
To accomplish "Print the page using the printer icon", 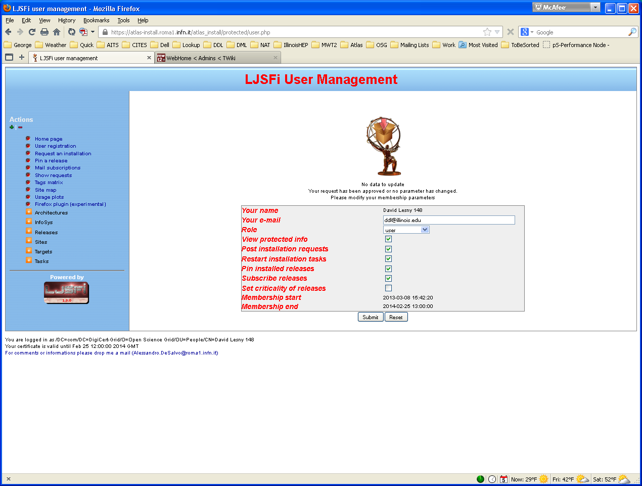I will [x=45, y=32].
